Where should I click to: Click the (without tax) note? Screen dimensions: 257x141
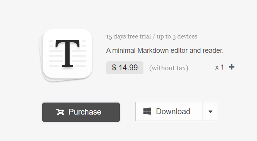(169, 68)
